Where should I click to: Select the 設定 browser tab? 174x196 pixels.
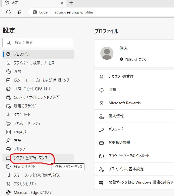[x=34, y=3]
